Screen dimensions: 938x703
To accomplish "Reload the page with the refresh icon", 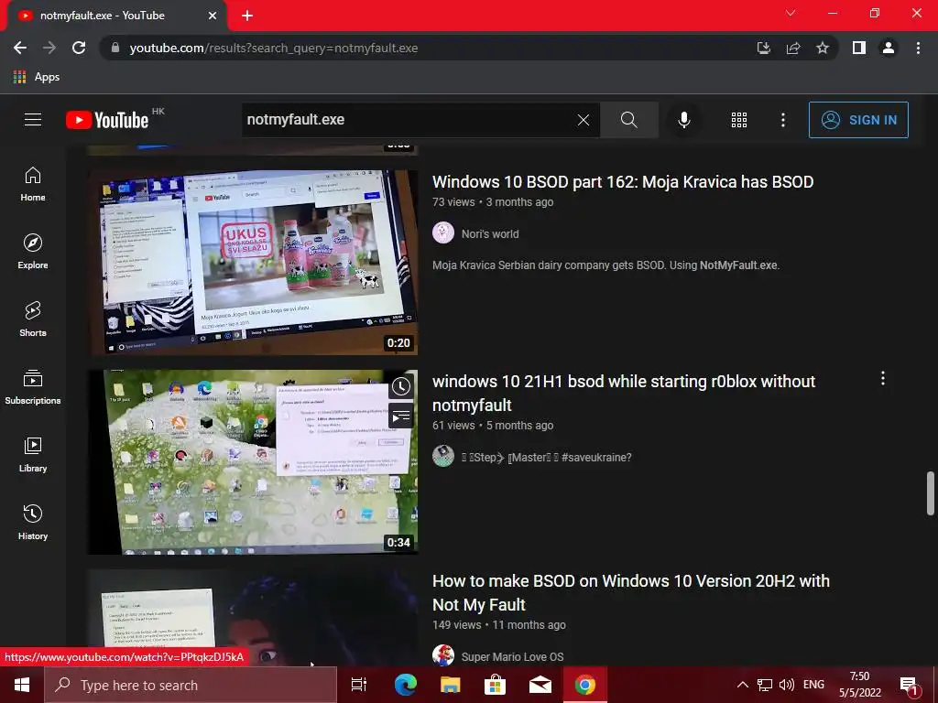I will tap(79, 48).
